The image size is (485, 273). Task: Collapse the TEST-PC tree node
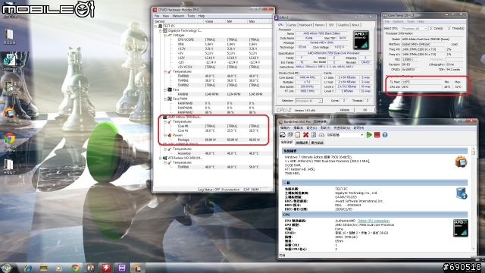click(156, 27)
